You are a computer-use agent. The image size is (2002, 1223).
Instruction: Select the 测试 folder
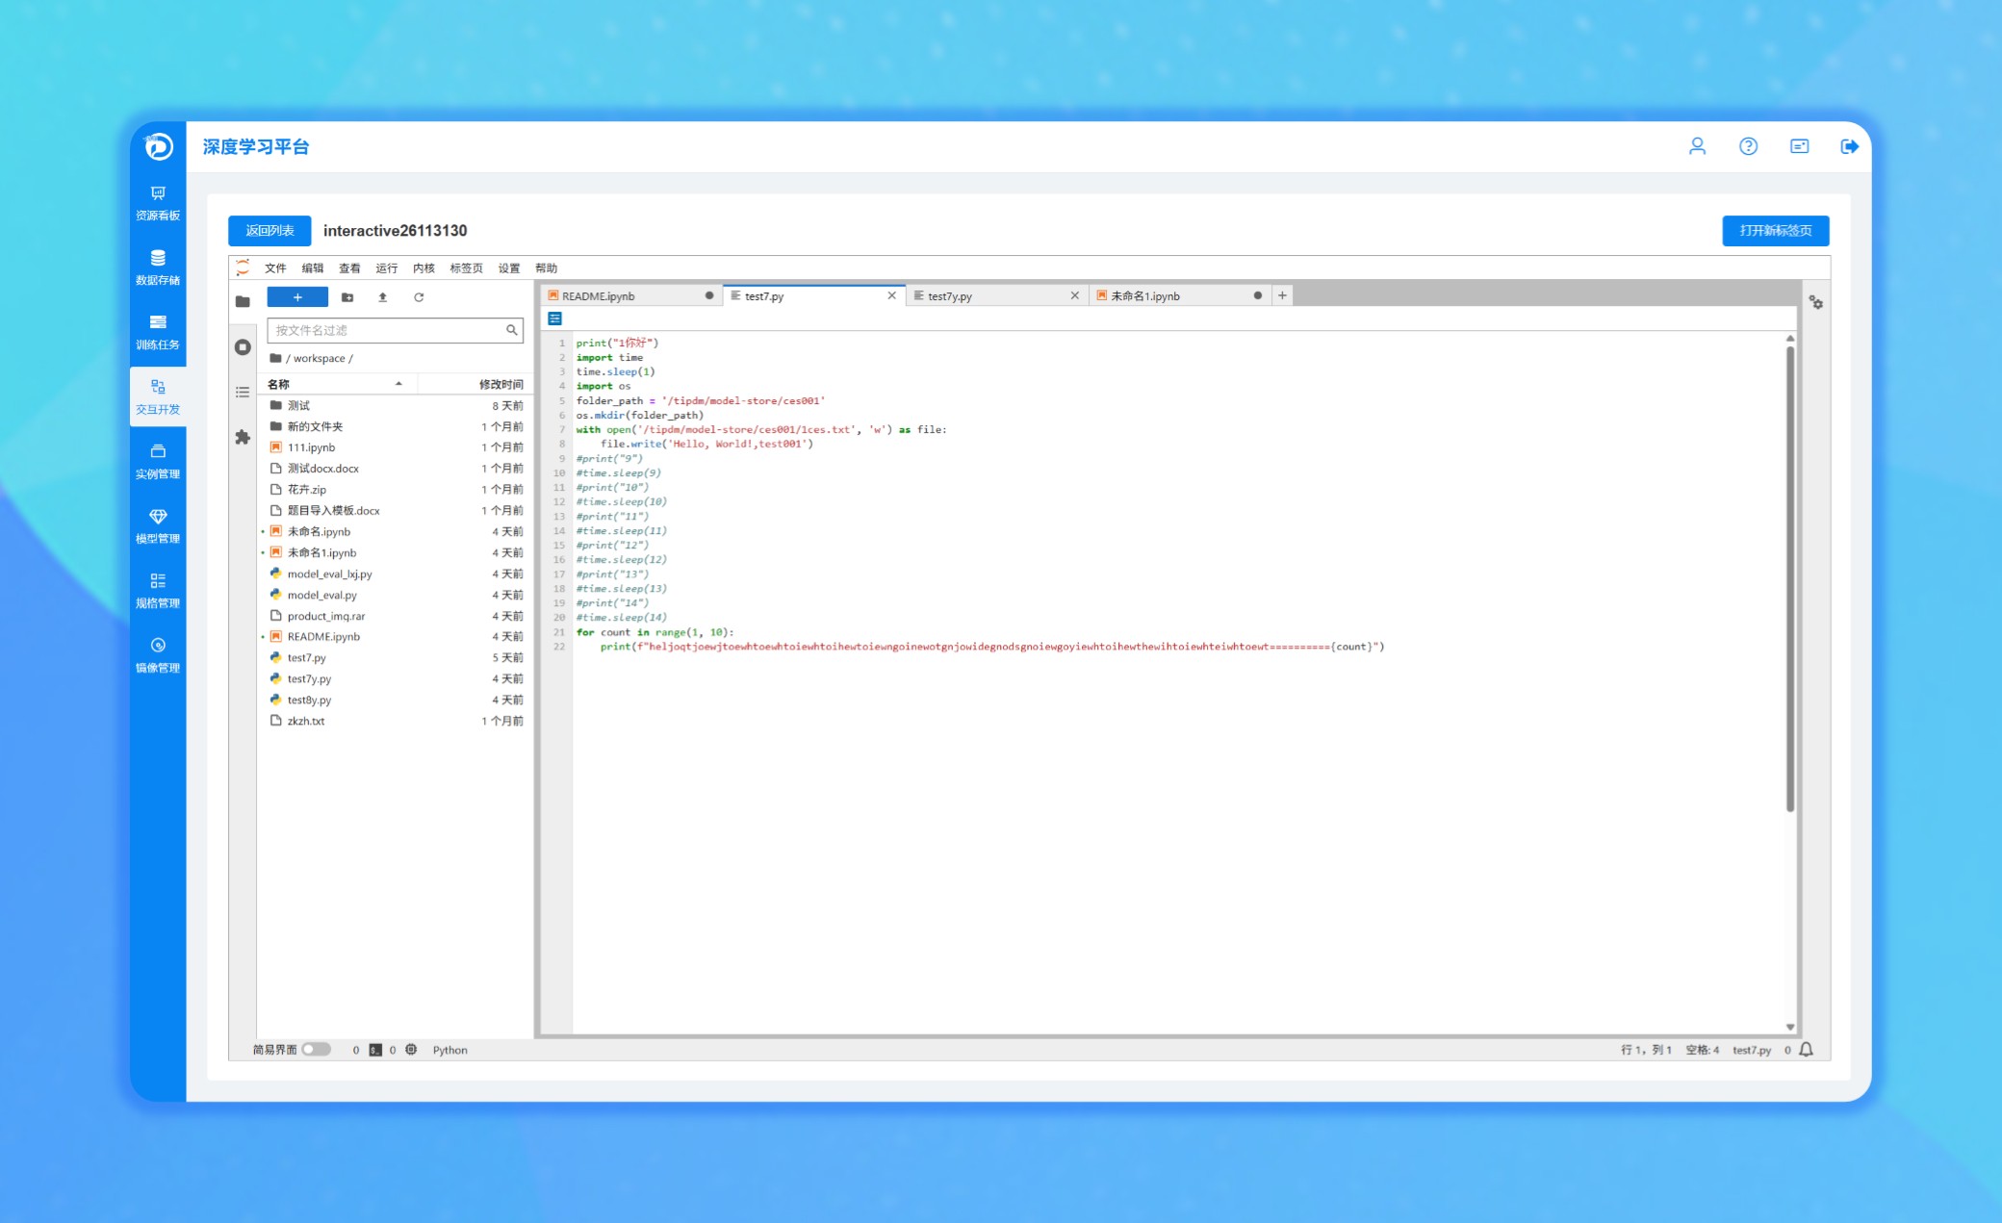pos(395,405)
